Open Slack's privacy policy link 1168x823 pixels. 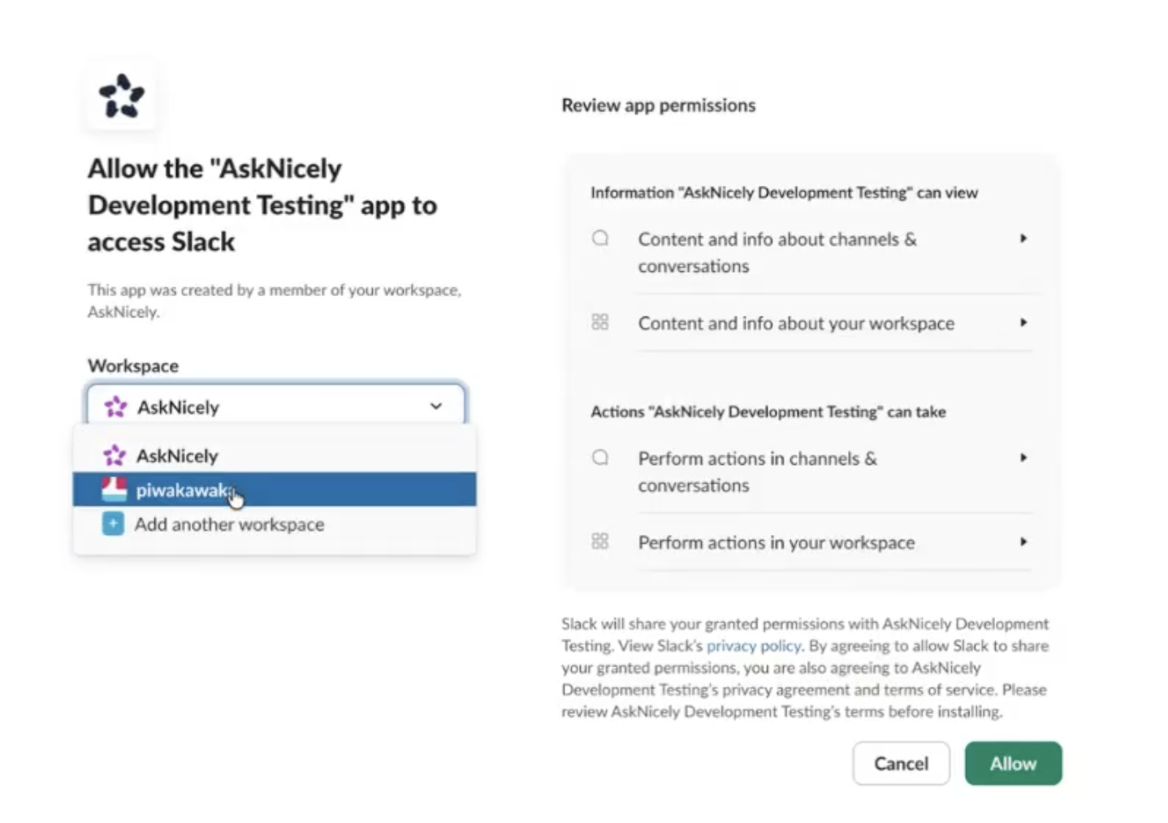(753, 646)
